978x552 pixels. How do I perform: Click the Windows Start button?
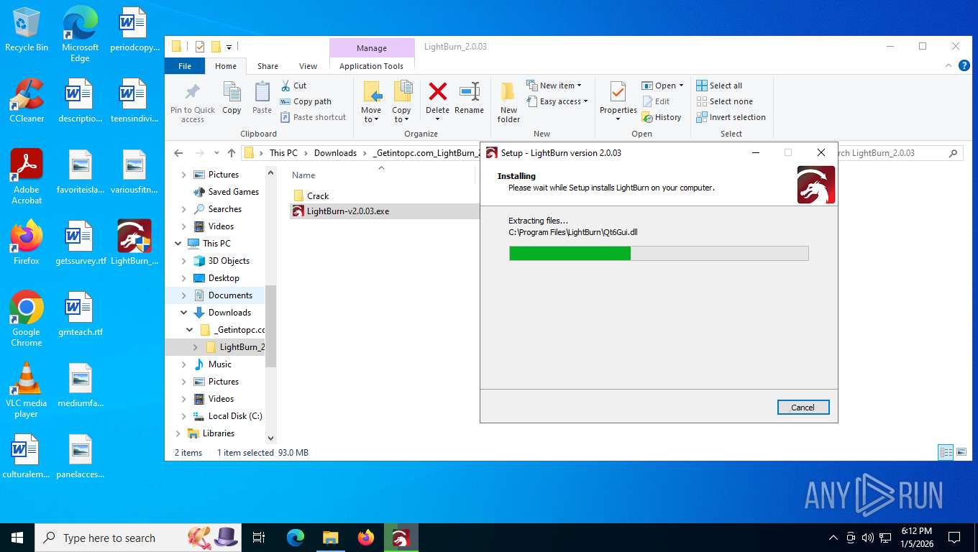[x=17, y=538]
